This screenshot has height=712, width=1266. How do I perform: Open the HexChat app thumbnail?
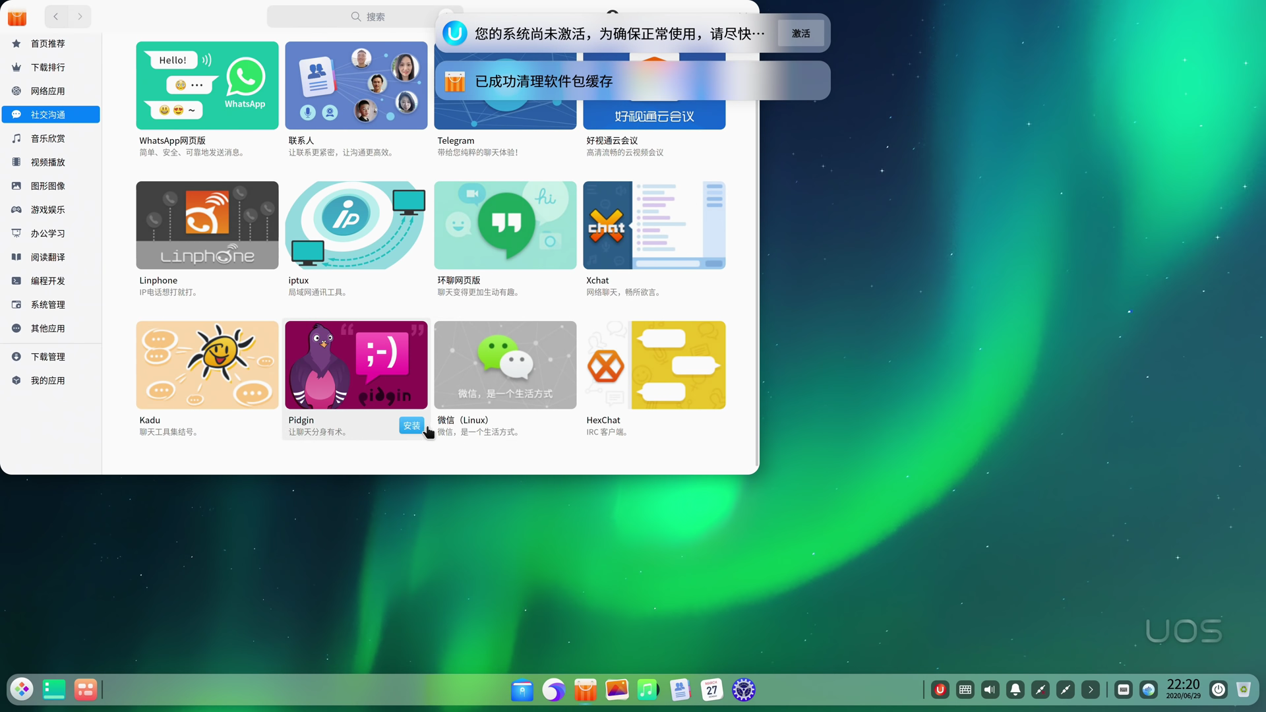click(654, 365)
